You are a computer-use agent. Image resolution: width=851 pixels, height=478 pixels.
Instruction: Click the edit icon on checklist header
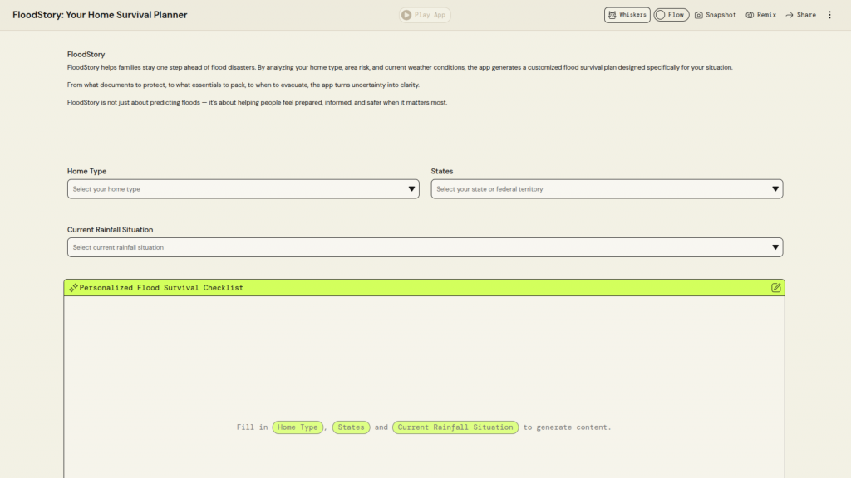click(x=775, y=288)
